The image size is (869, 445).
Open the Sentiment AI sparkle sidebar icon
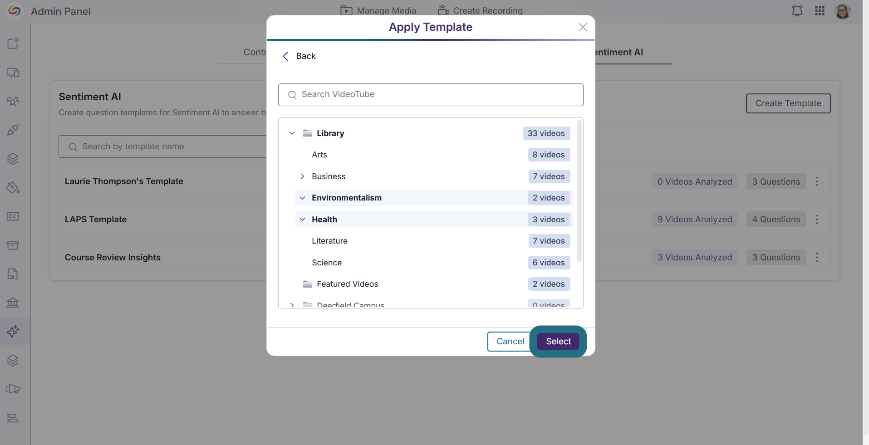point(13,332)
